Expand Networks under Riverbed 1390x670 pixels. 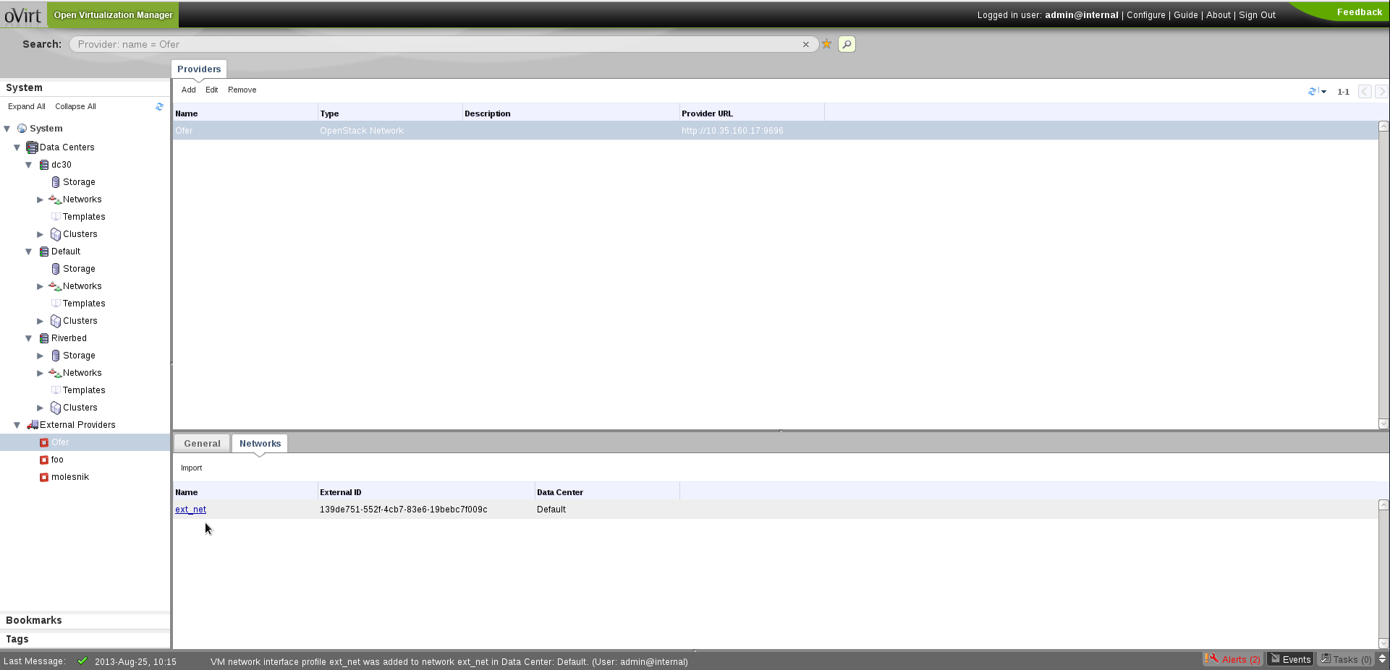click(41, 373)
